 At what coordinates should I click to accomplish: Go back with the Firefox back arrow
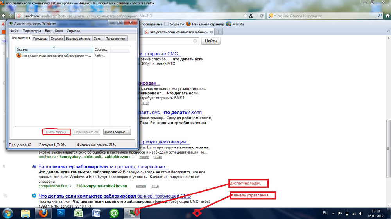(4, 16)
